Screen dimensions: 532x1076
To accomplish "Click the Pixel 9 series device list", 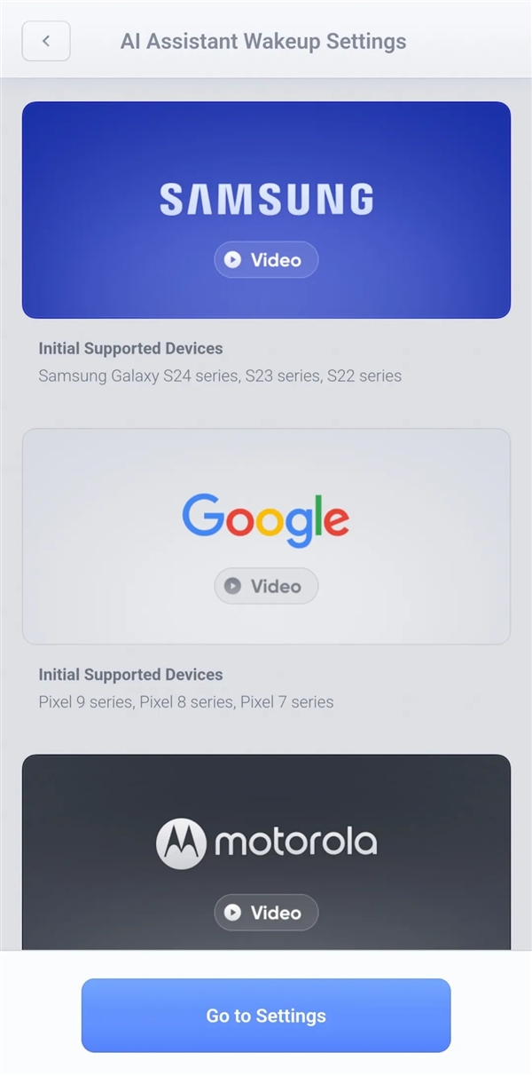I will [x=186, y=701].
